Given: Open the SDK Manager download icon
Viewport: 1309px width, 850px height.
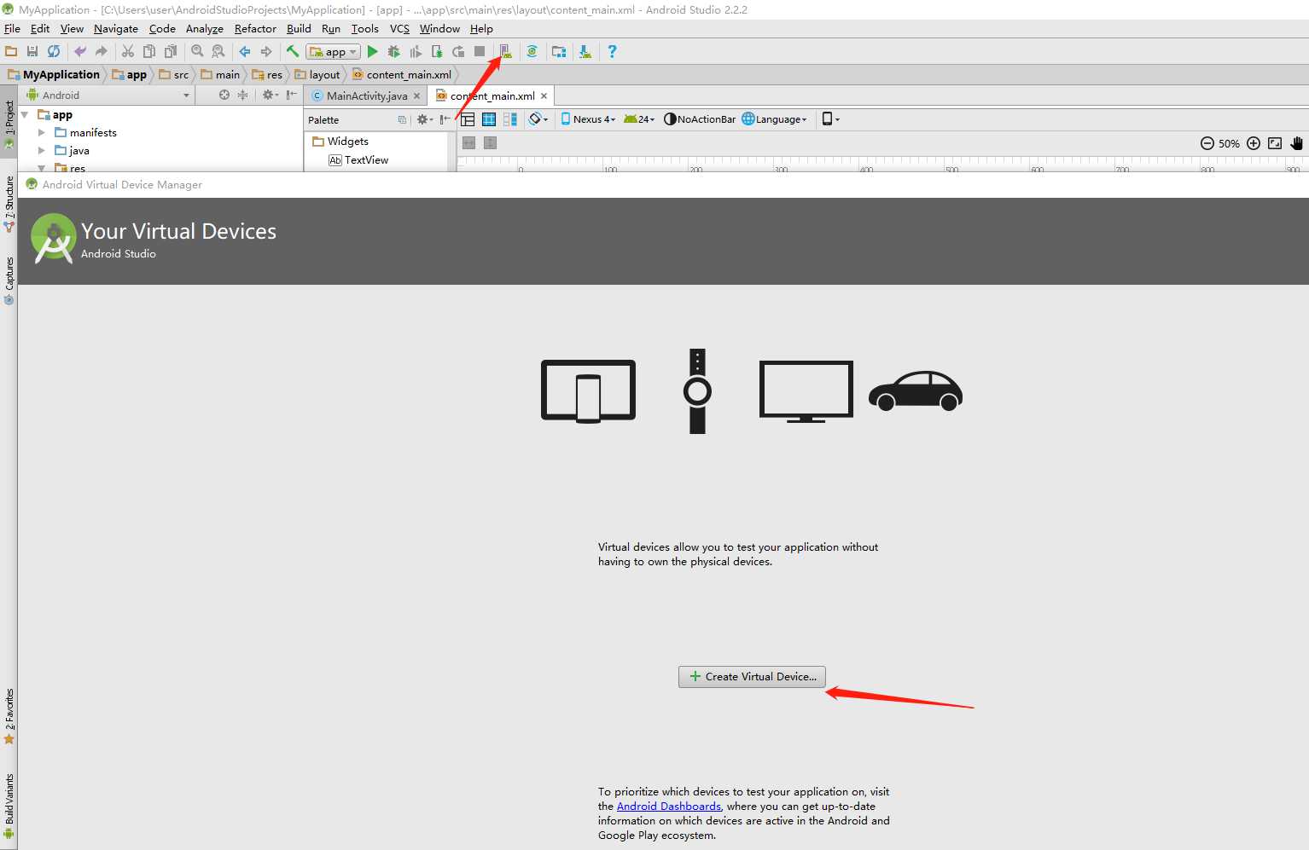Looking at the screenshot, I should 585,51.
